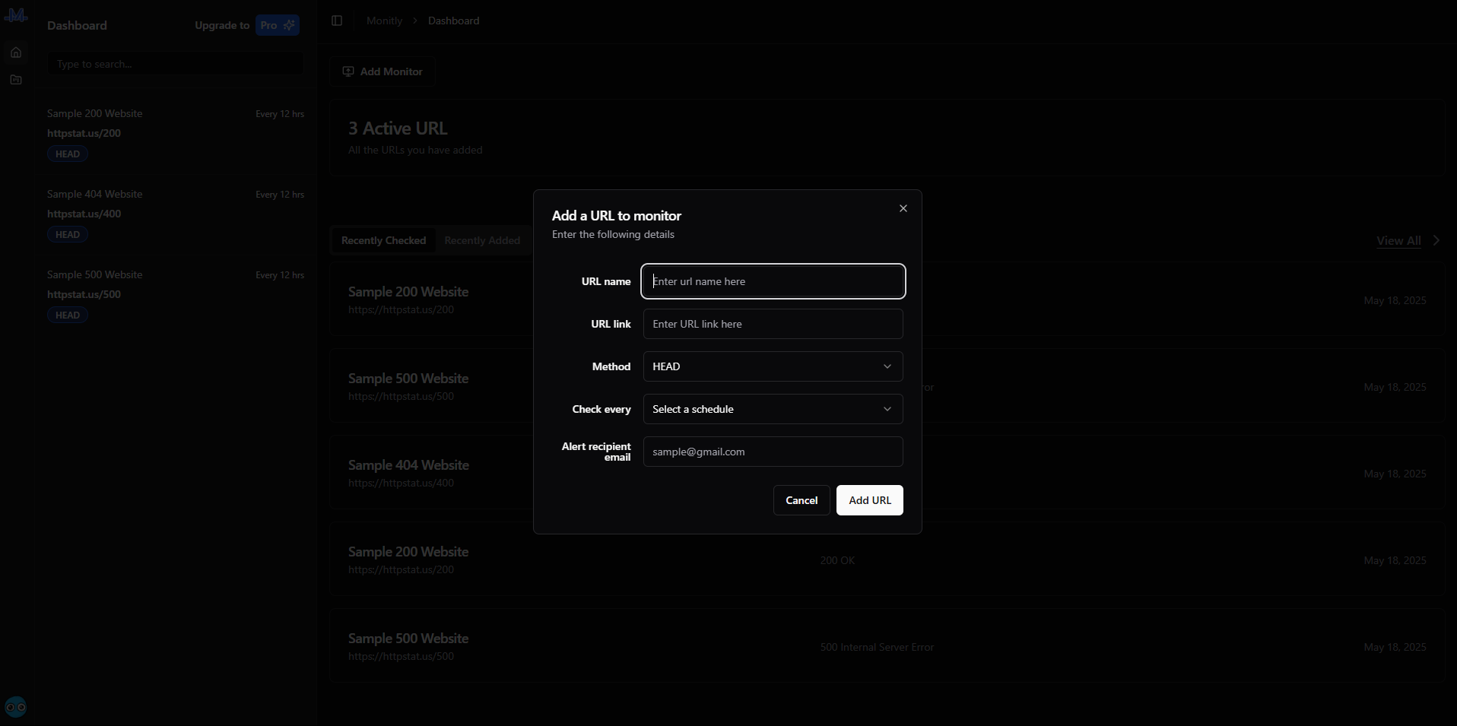
Task: Click the httpstat.us/200 sidebar URL
Action: pyautogui.click(x=84, y=133)
